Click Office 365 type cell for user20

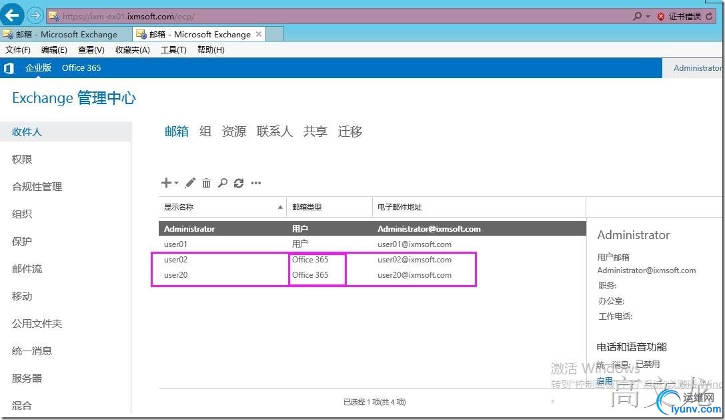pyautogui.click(x=310, y=274)
